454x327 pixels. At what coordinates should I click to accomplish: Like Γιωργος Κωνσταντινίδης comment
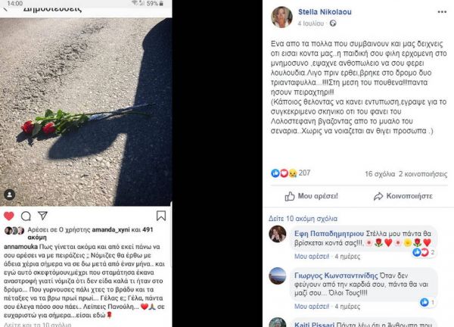[x=312, y=307]
